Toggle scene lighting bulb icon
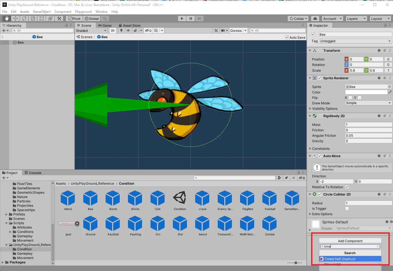 coord(121,31)
